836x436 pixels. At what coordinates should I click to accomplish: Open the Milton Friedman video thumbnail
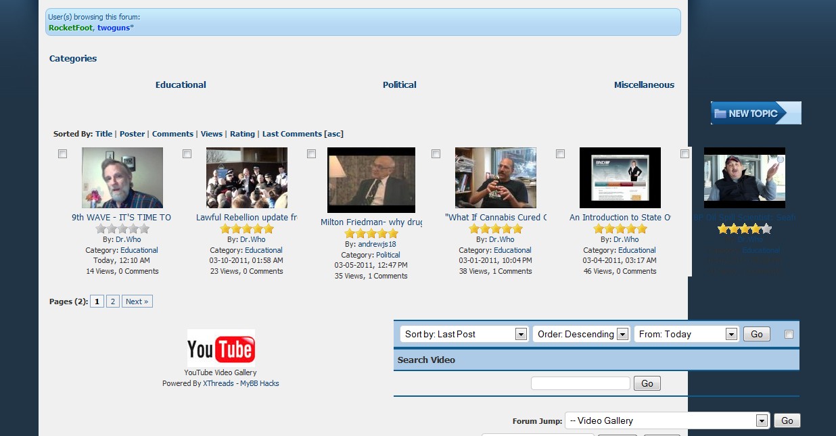click(x=371, y=180)
